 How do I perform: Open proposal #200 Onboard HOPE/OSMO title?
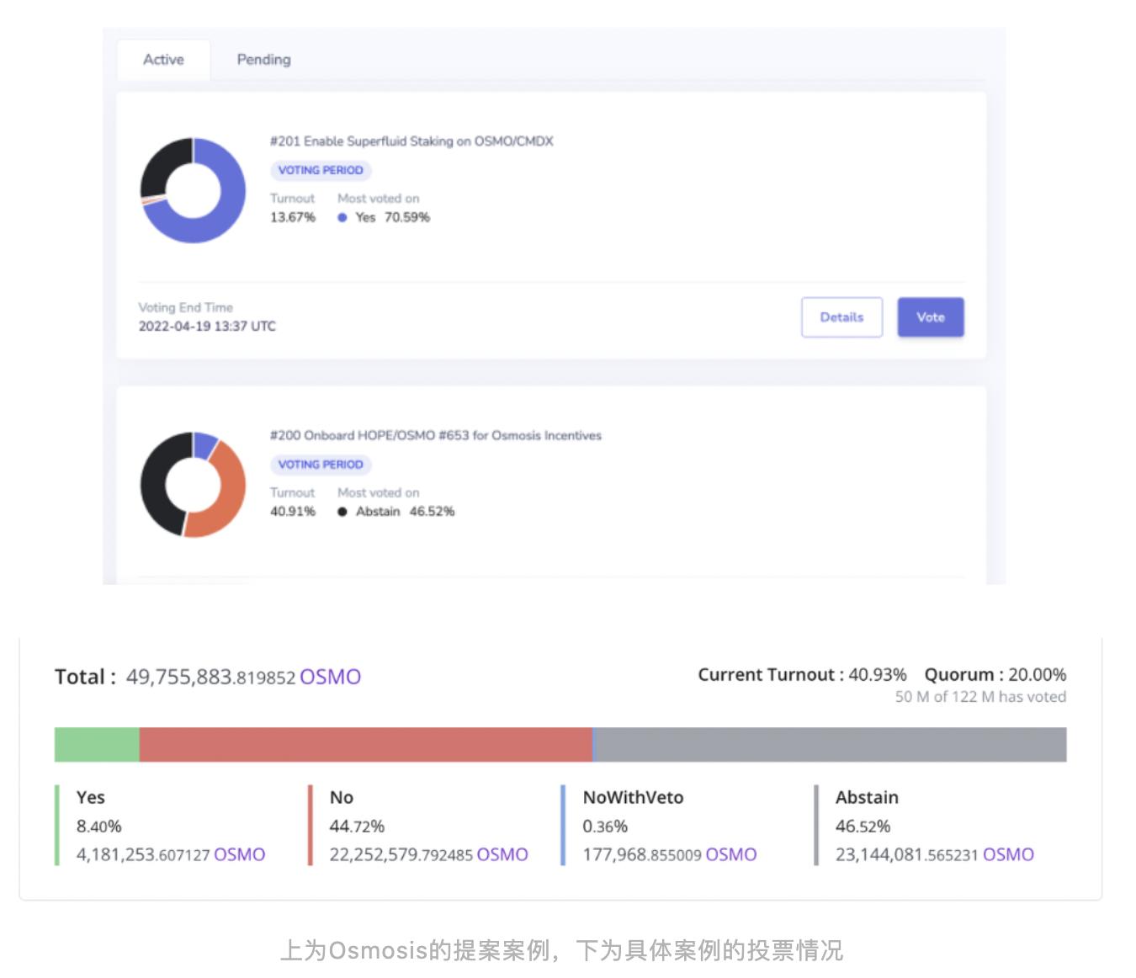tap(435, 435)
